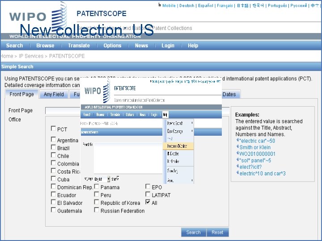The height and width of the screenshot is (241, 322).
Task: Check the LATIPAT checkbox
Action: [148, 194]
